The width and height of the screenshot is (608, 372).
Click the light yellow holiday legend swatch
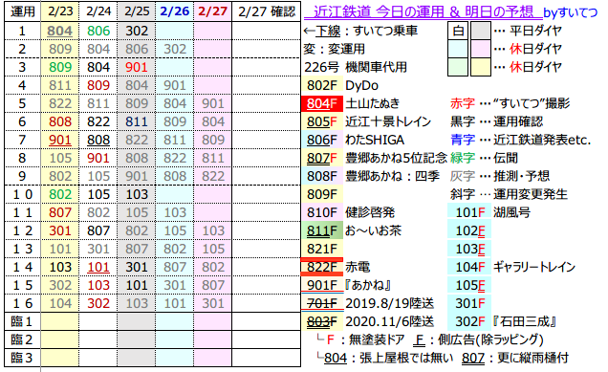tap(481, 67)
